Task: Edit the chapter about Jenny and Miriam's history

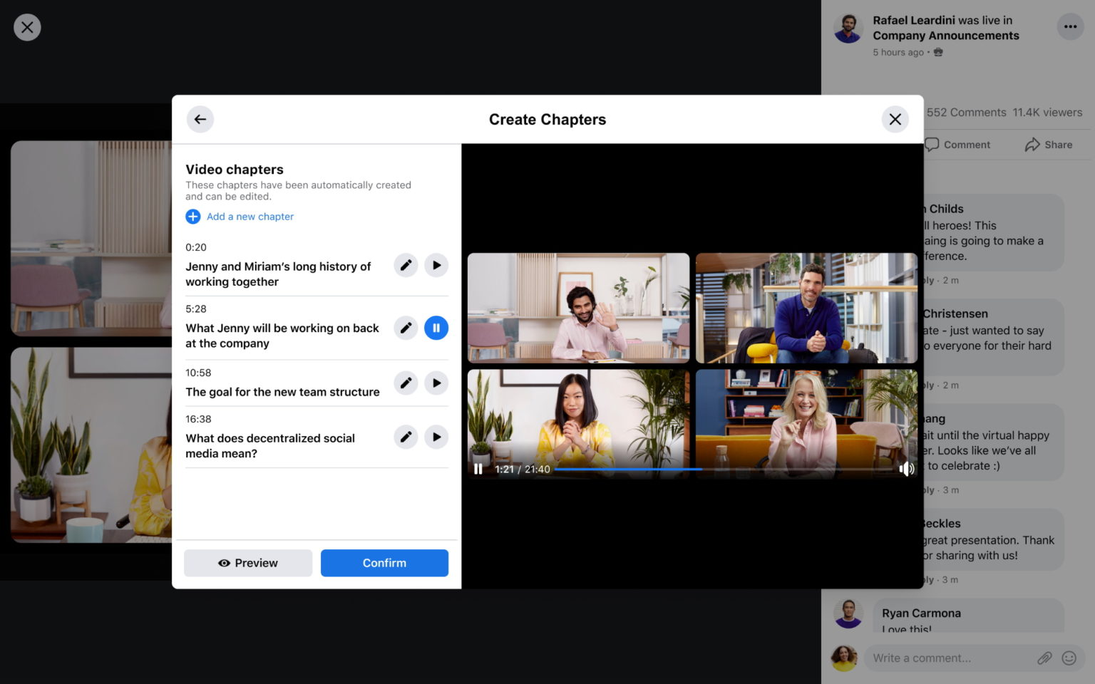Action: tap(406, 265)
